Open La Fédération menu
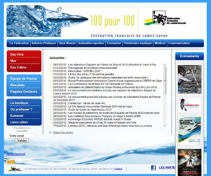 coord(19,43)
